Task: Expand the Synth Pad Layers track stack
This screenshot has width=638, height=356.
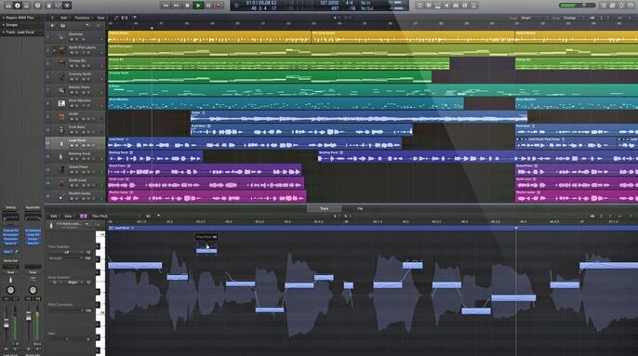Action: [x=54, y=50]
